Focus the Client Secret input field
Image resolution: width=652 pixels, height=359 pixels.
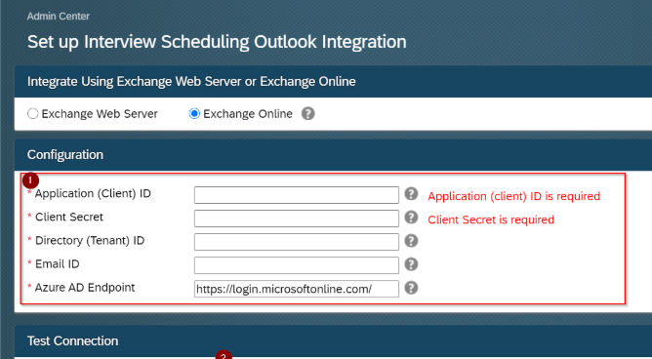(297, 219)
